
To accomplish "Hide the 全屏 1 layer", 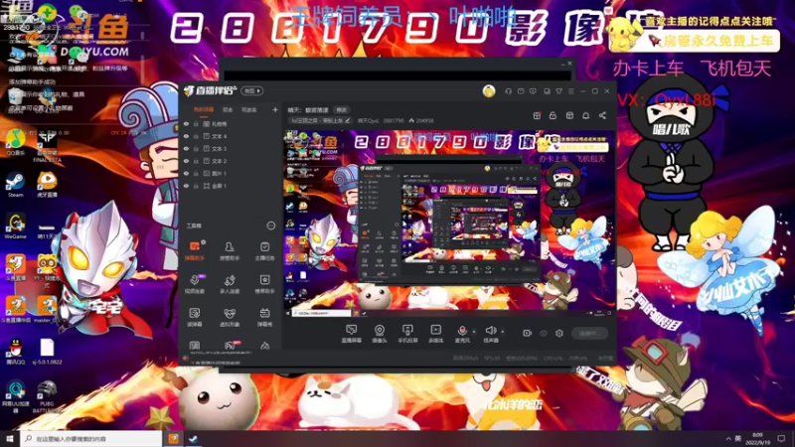I will [x=186, y=186].
